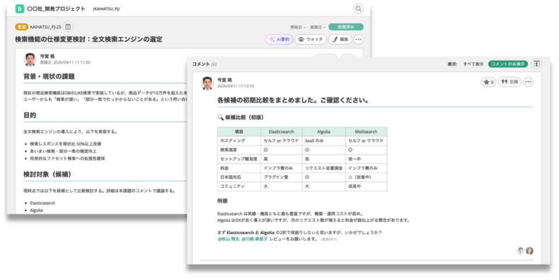Click the Elasticsearch bullet in issue description

[43, 203]
